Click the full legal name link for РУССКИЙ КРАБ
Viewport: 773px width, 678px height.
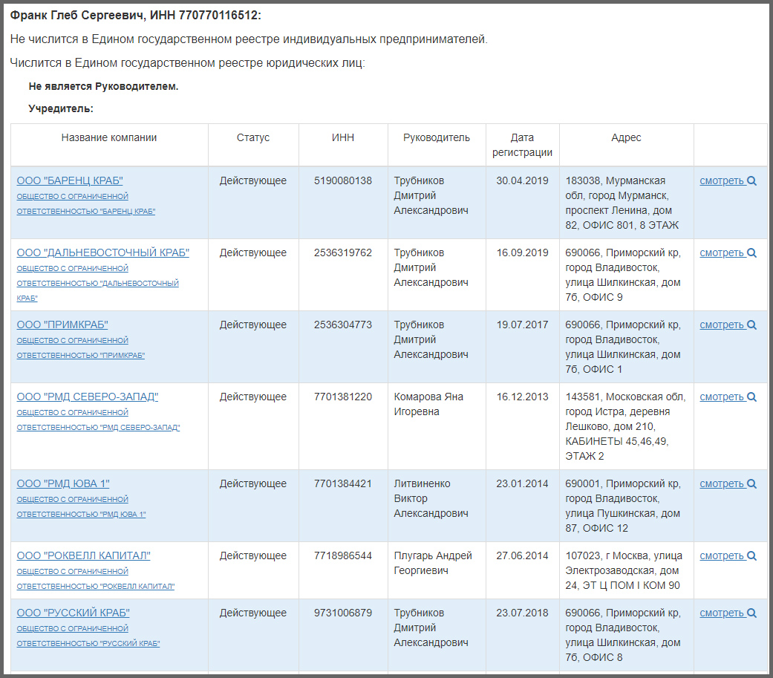click(x=88, y=636)
